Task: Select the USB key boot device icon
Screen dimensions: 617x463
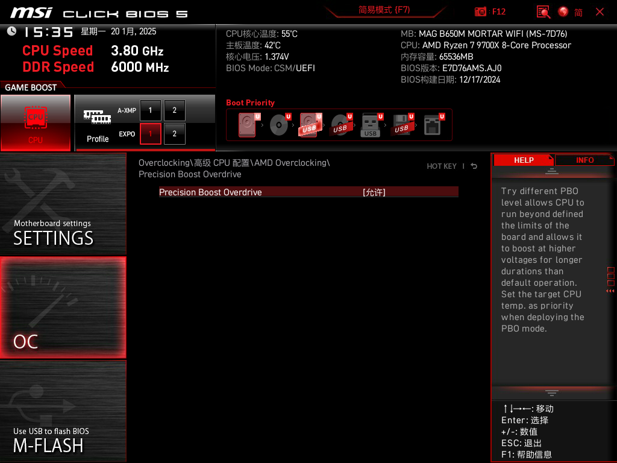Action: (x=371, y=125)
